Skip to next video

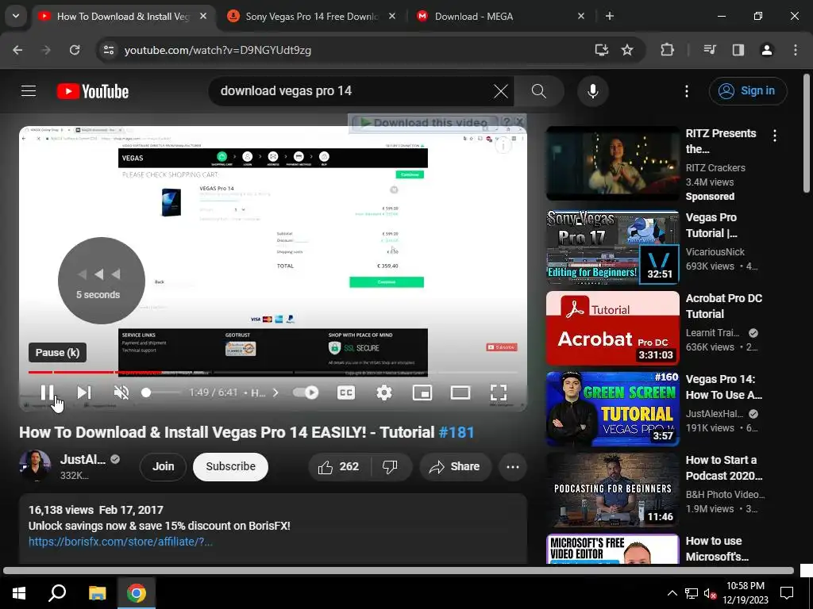84,393
